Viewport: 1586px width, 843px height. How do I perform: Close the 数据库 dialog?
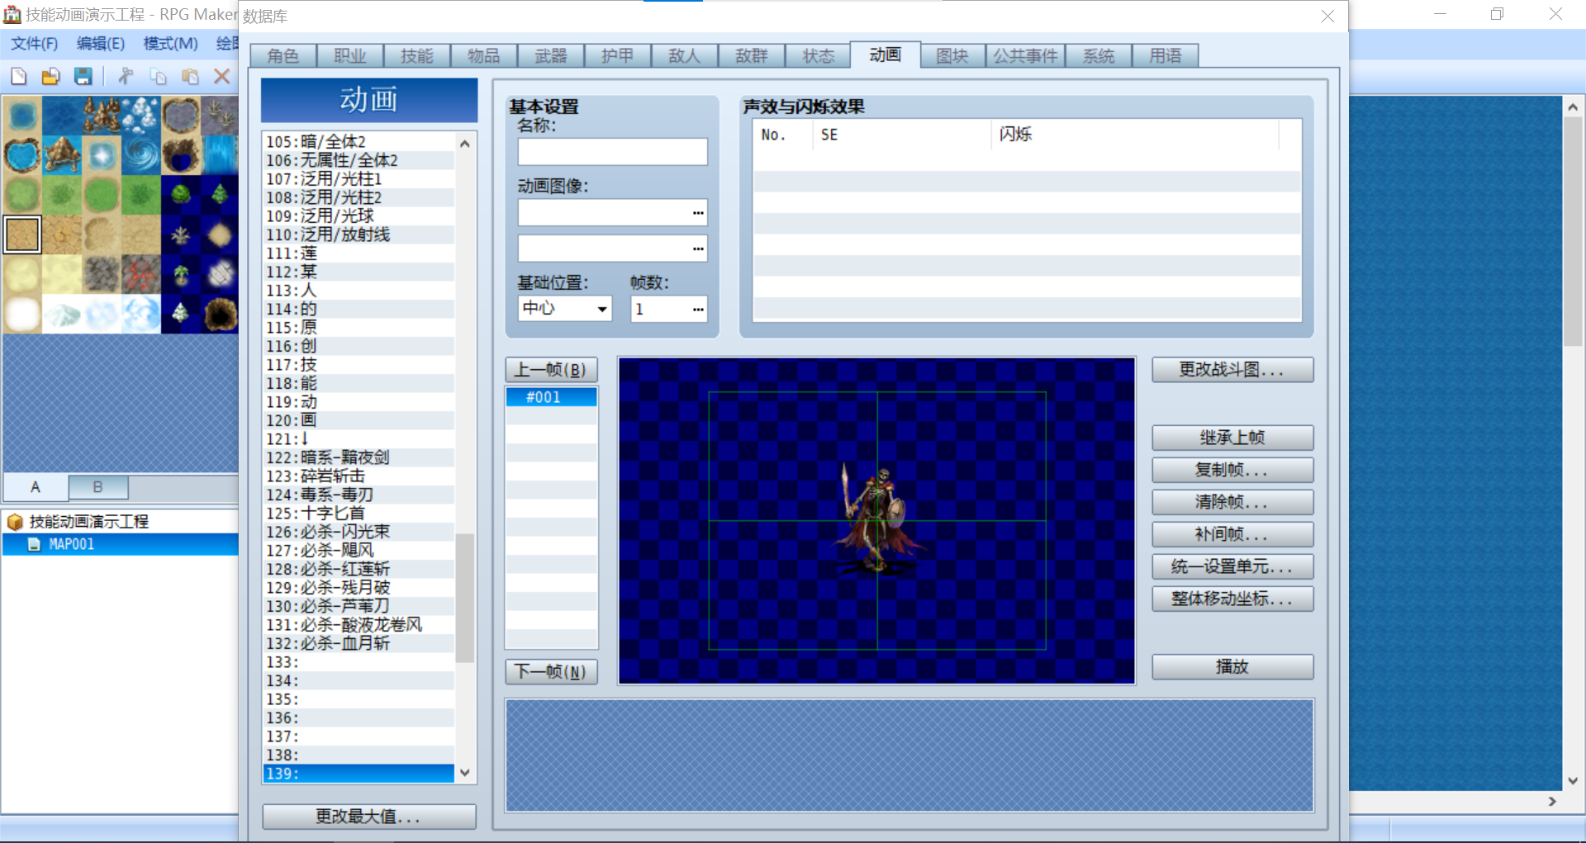coord(1327,17)
